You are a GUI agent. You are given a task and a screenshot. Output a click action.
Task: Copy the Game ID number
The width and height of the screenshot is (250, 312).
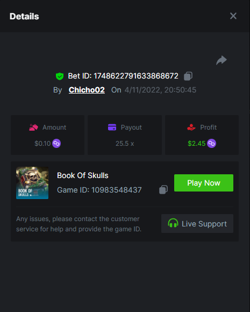point(163,190)
